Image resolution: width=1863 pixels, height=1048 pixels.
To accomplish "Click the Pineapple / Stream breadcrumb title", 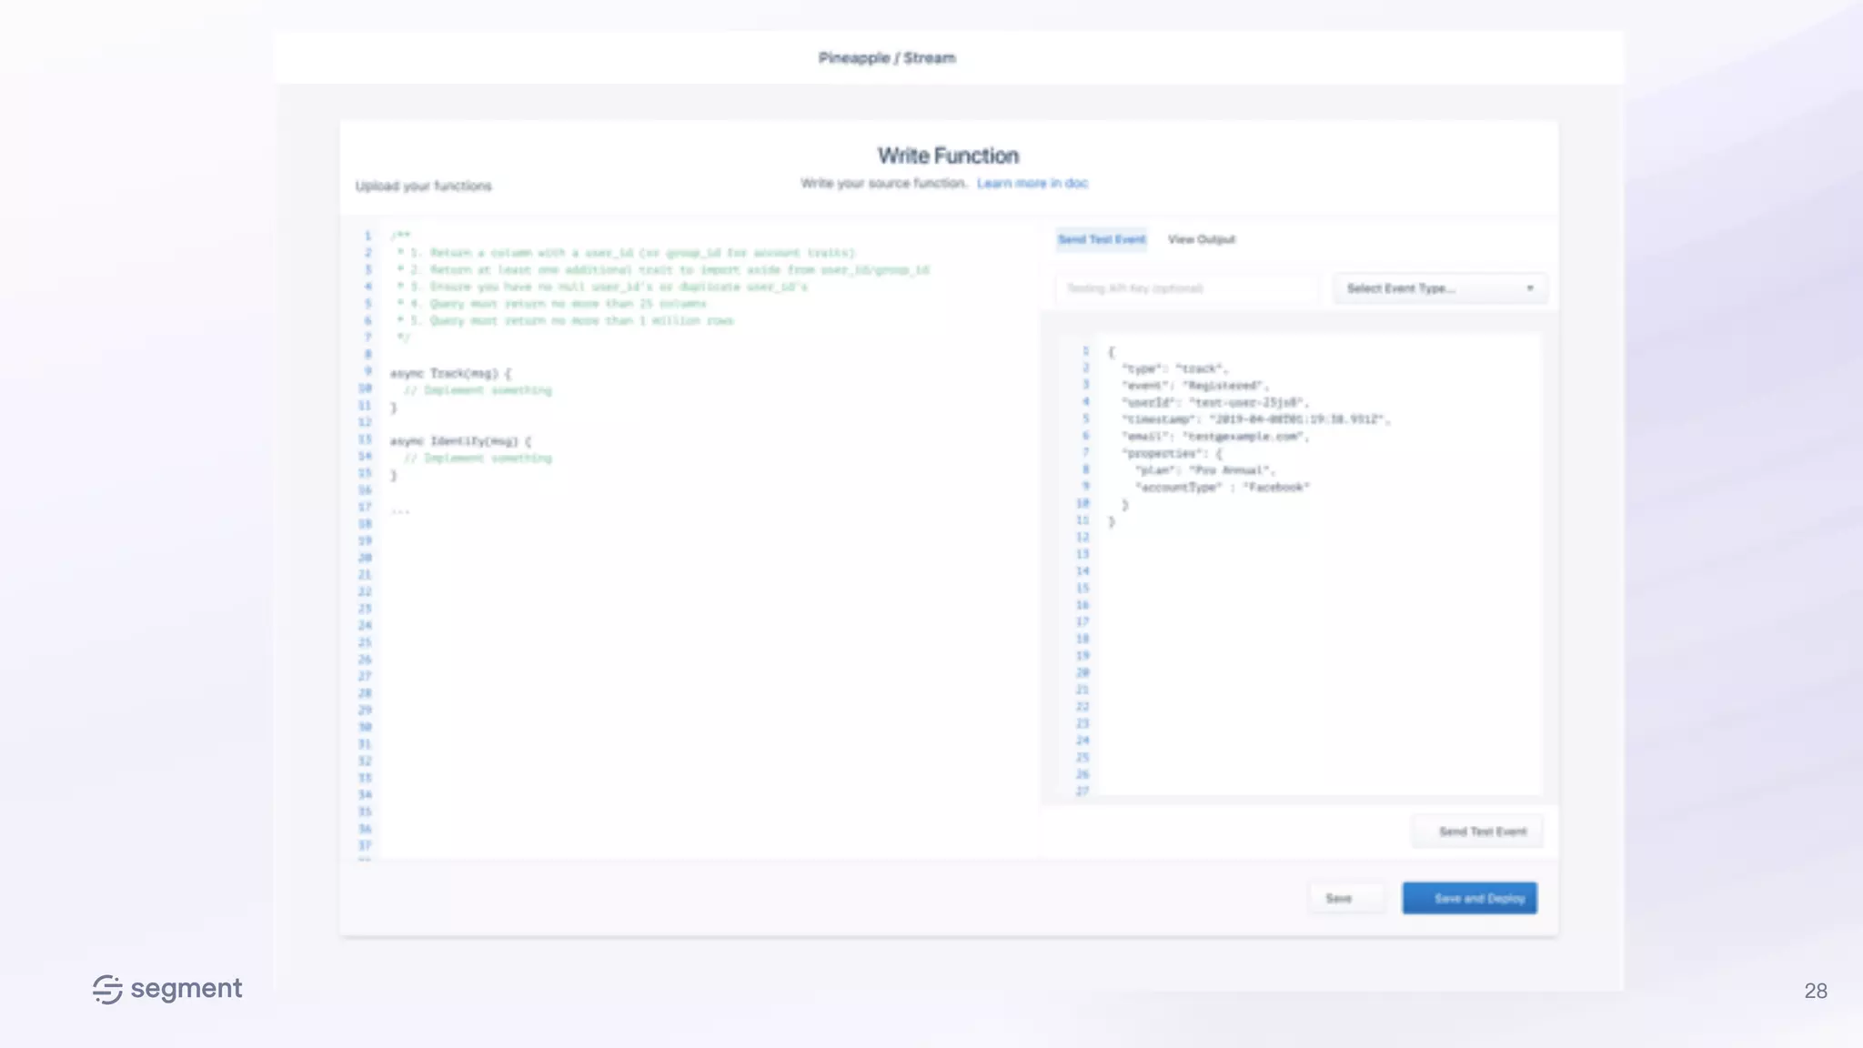I will (x=886, y=58).
